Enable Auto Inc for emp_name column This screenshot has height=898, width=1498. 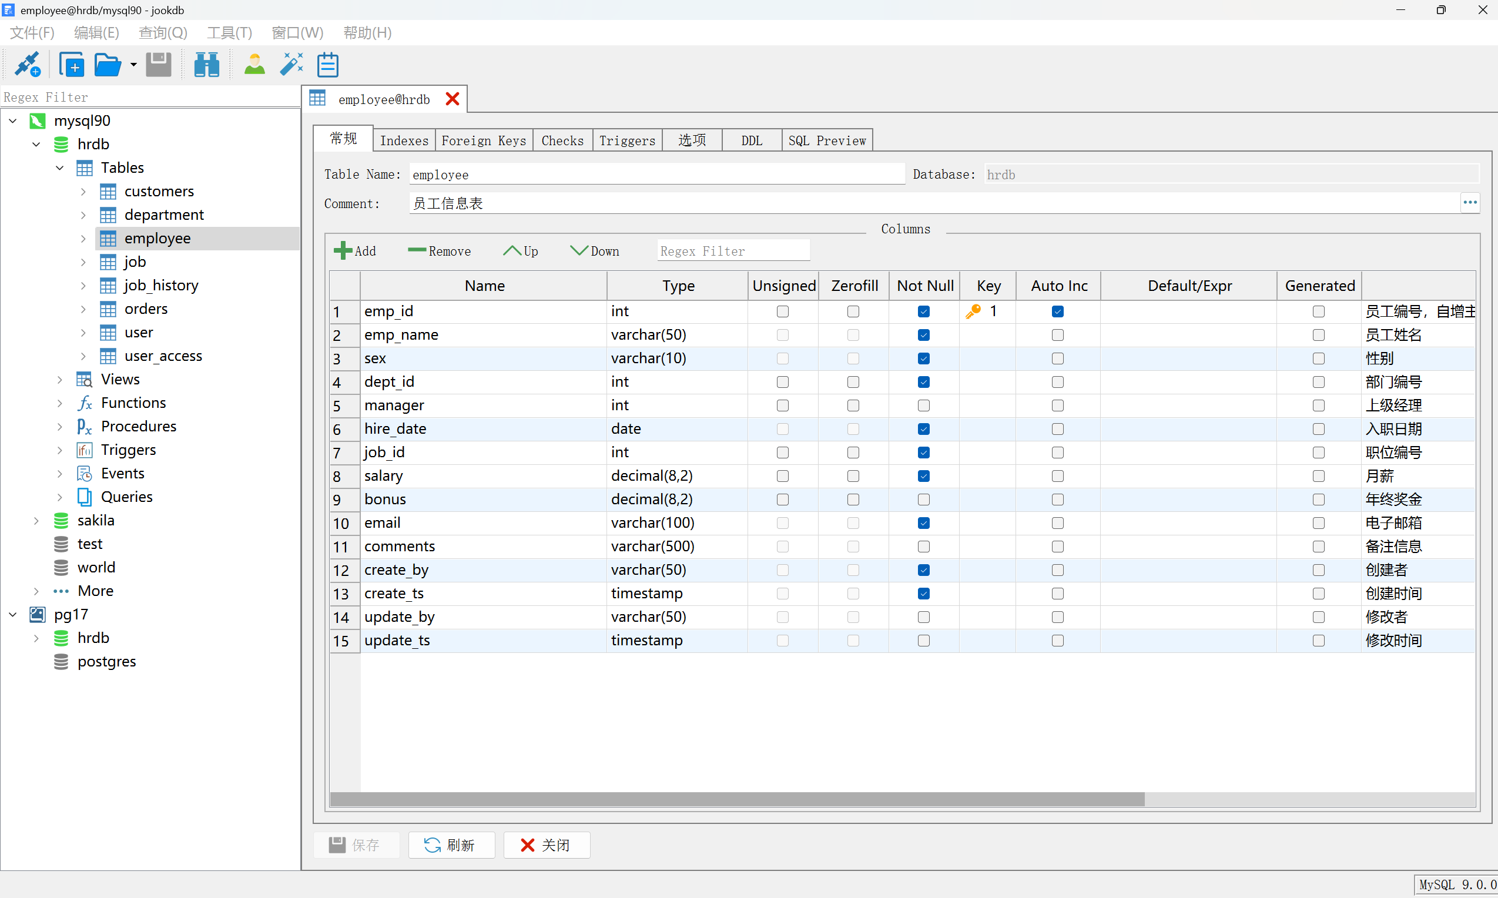[1057, 334]
